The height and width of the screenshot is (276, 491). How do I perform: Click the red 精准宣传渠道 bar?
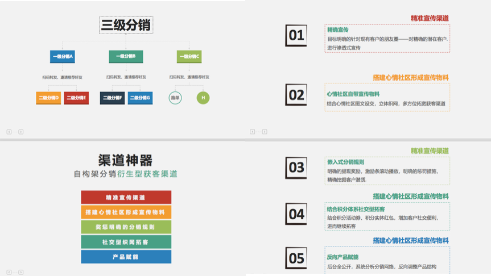(x=126, y=197)
